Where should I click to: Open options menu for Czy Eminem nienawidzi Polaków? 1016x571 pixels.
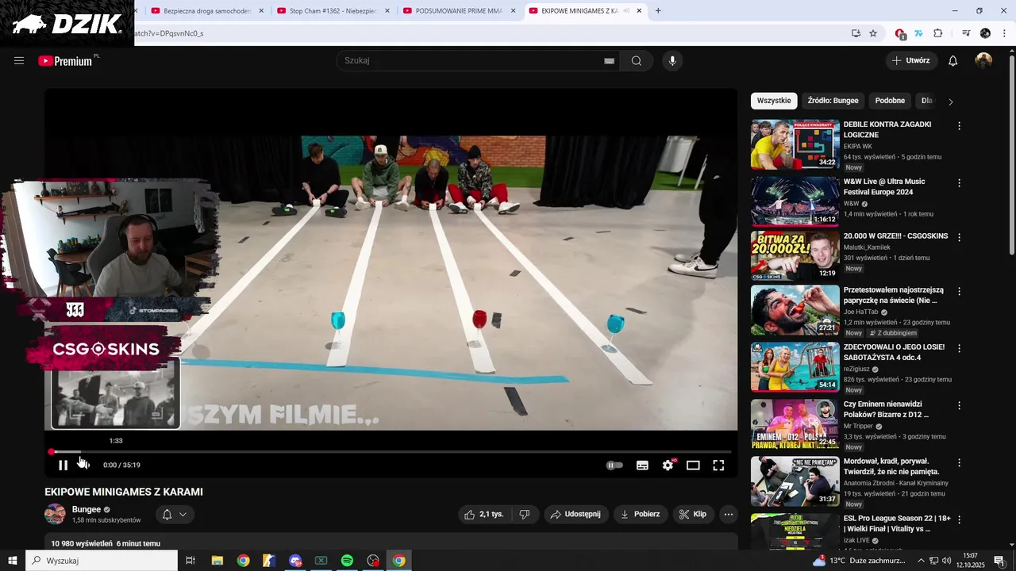(959, 406)
